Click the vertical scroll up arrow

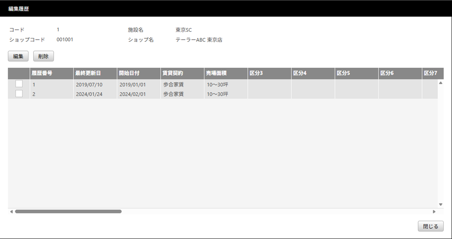440,83
